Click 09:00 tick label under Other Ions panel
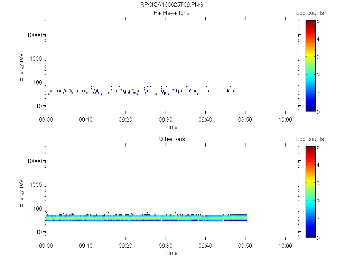This screenshot has width=354, height=266. pos(46,246)
